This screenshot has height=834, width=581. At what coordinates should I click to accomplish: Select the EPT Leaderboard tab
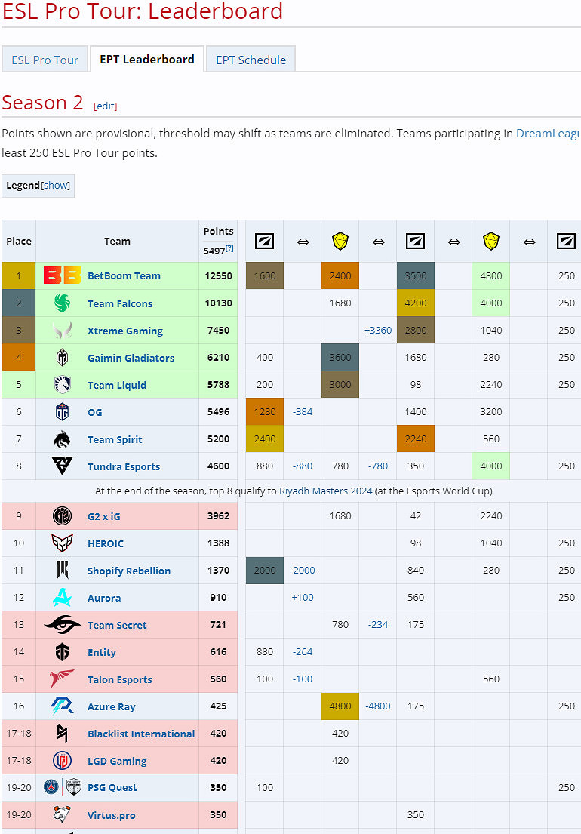coord(146,58)
